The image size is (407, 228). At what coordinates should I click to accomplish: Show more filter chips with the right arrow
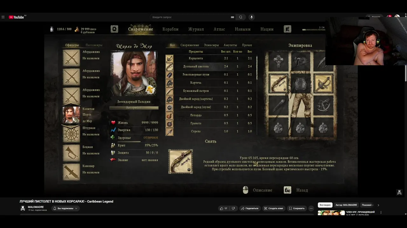[x=378, y=205]
